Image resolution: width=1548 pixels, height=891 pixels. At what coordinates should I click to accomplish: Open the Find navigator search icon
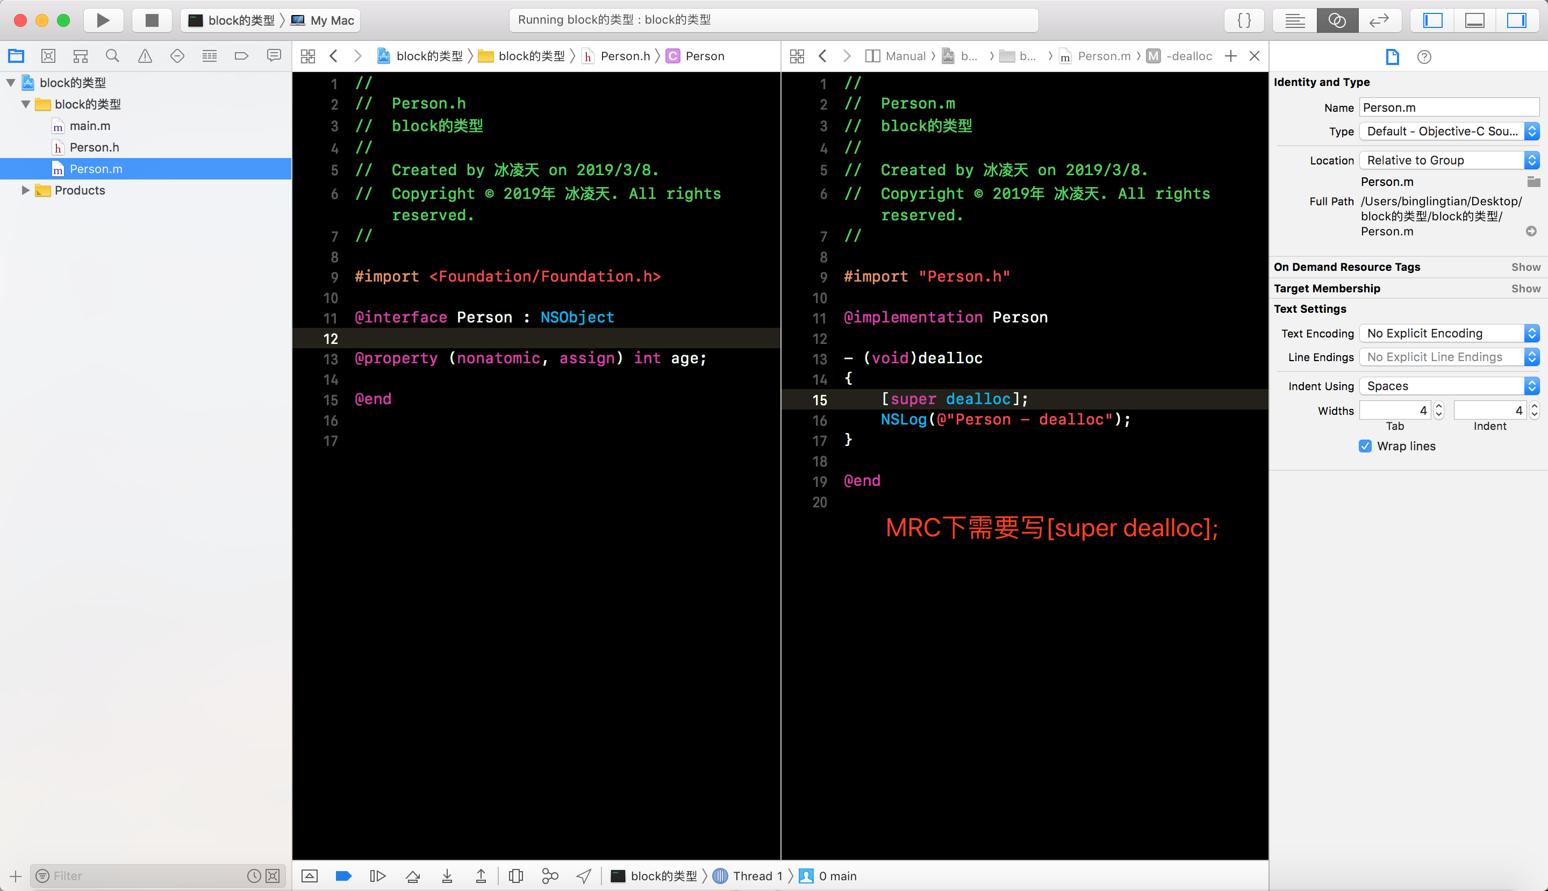click(x=112, y=56)
